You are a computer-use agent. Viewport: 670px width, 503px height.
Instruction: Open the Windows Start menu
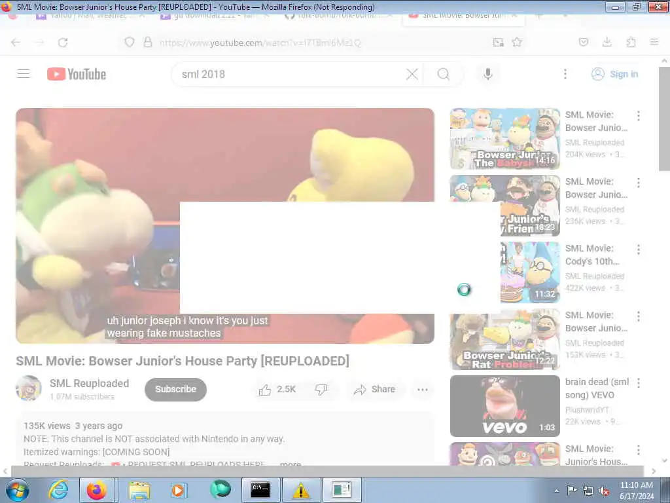pos(17,490)
